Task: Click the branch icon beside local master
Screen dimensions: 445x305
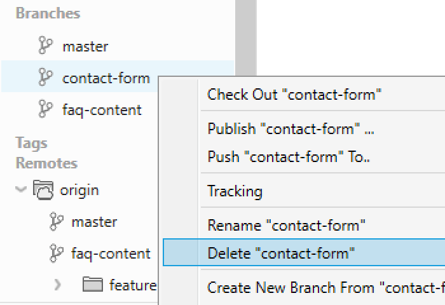Action: click(x=46, y=46)
